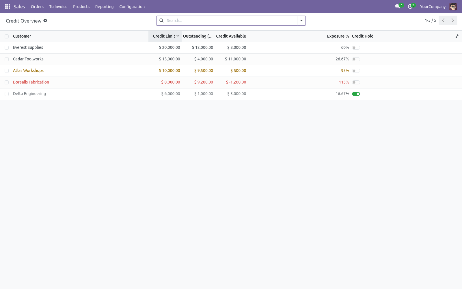Go to next page of records
462x289 pixels.
[453, 20]
